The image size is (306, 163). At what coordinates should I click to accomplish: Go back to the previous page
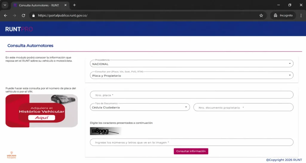[5, 15]
